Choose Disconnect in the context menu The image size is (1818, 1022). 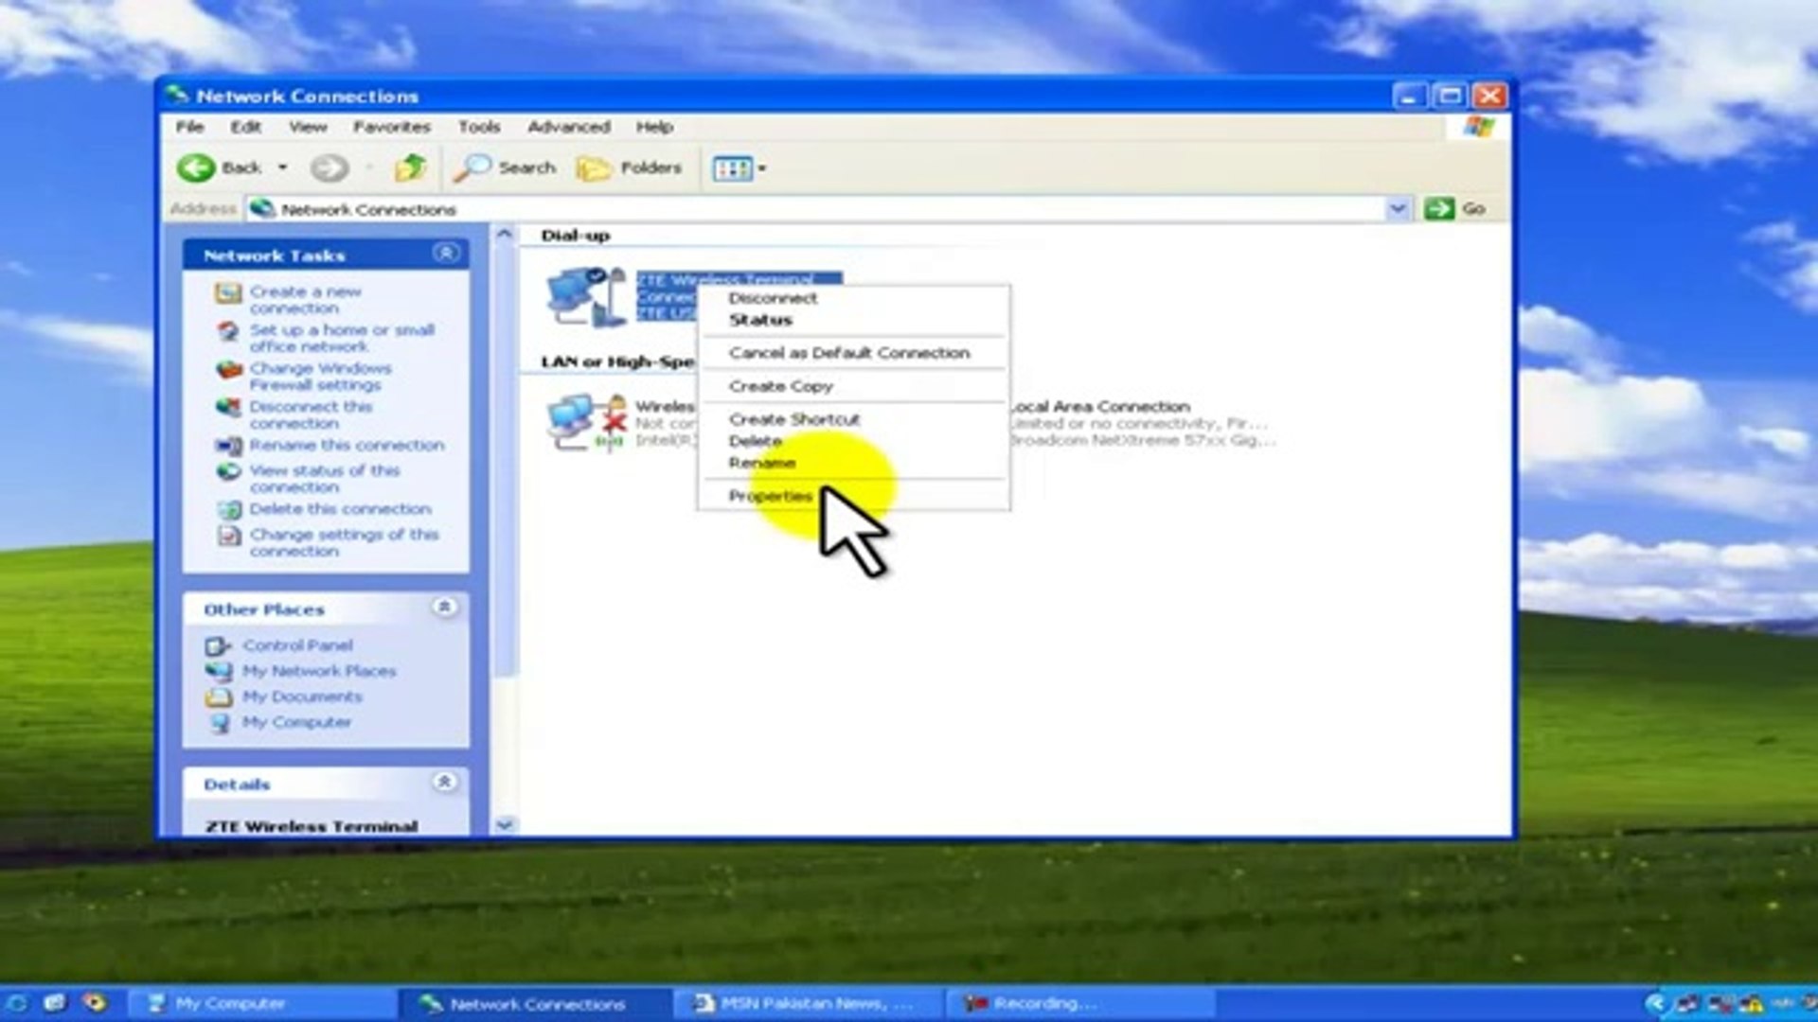click(773, 298)
